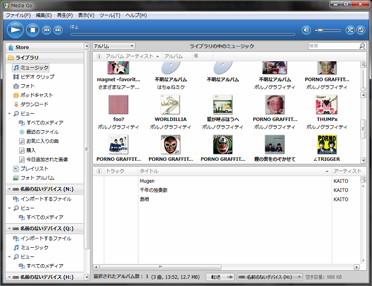Open ポッドキャスト in the sidebar
The height and width of the screenshot is (286, 372).
click(33, 95)
